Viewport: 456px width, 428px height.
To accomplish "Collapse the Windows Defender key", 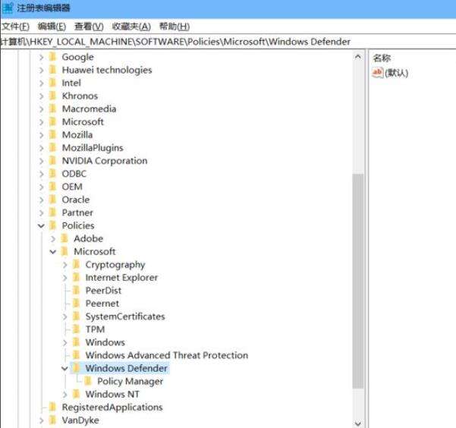I will [64, 369].
